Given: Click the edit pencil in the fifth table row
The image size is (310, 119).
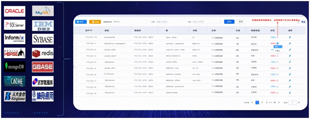Looking at the screenshot, I should (x=290, y=62).
